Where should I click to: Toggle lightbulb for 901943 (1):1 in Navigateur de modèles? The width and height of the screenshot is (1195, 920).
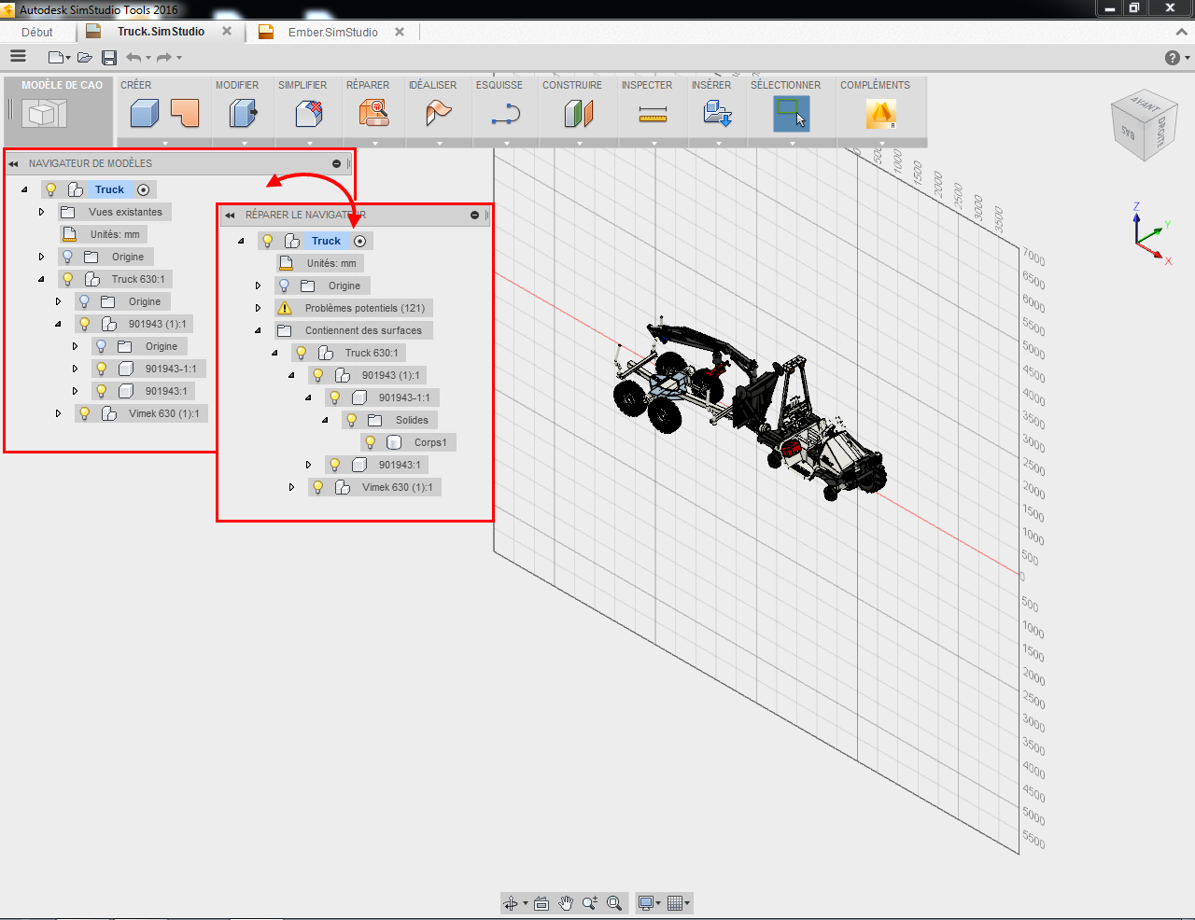pos(85,324)
